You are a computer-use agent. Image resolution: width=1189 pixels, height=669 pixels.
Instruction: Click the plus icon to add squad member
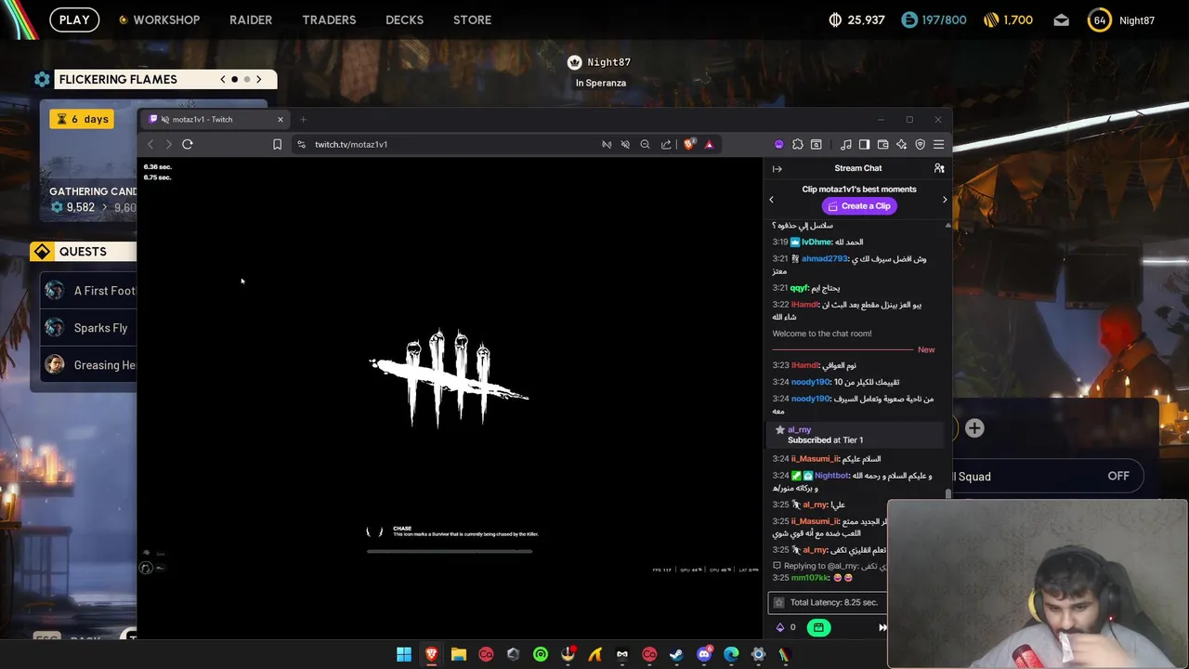pyautogui.click(x=974, y=427)
